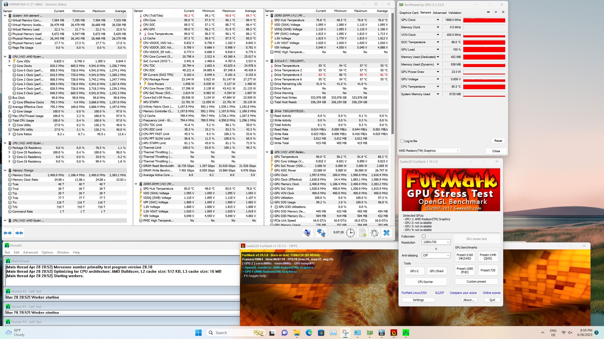Click the Wi-Fi network tray icon
604x339 pixels.
pyautogui.click(x=564, y=333)
